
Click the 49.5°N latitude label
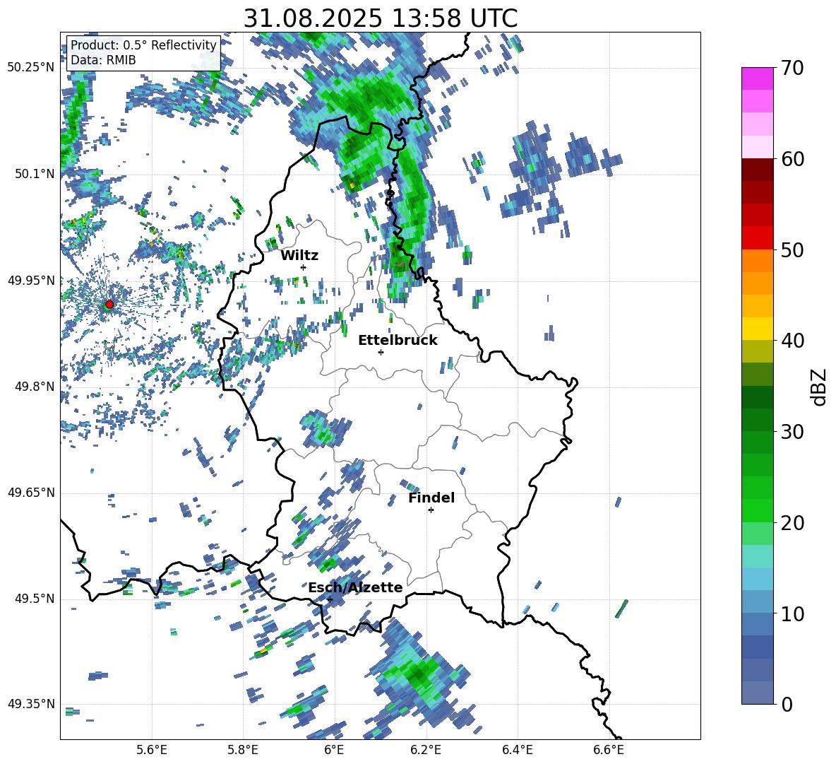(35, 599)
